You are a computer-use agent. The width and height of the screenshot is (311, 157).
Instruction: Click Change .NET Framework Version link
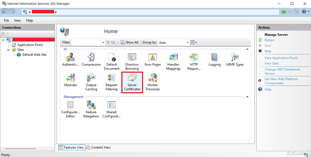tap(282, 72)
